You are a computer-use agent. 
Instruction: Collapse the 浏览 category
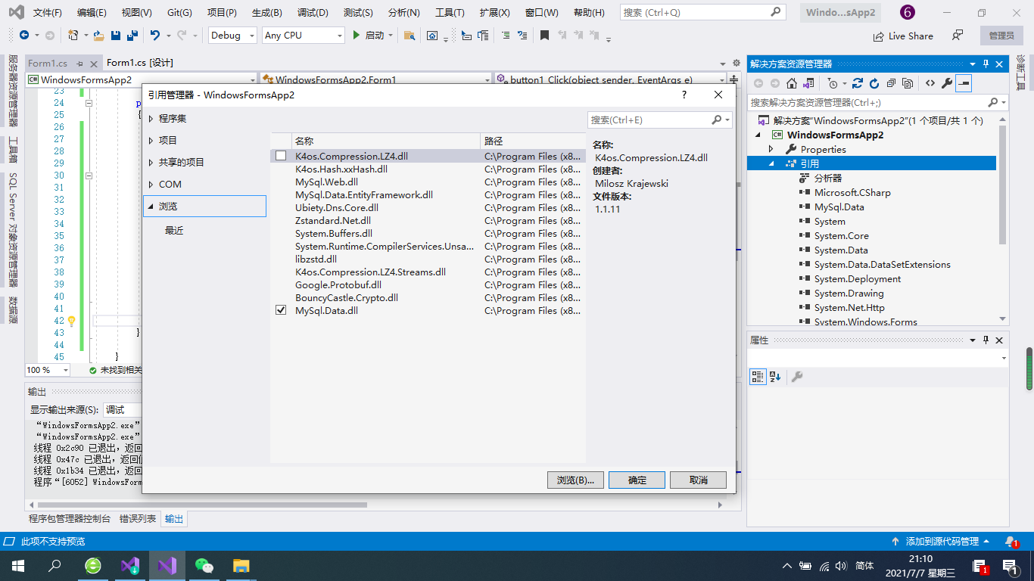[151, 207]
